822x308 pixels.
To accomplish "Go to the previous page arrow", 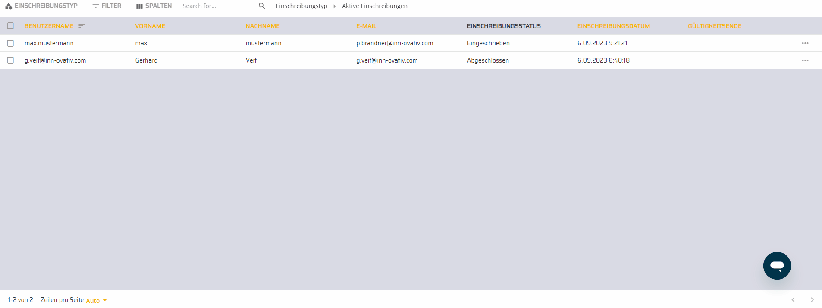I will (793, 300).
